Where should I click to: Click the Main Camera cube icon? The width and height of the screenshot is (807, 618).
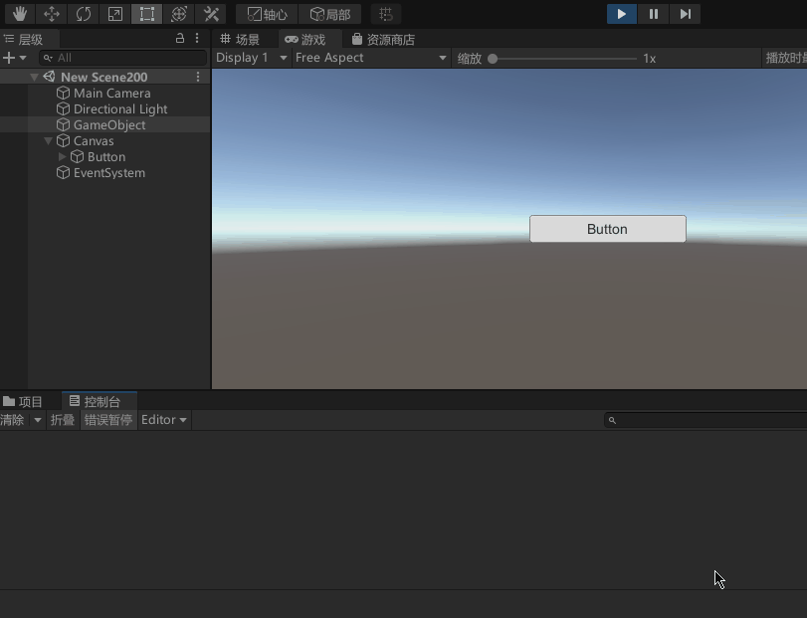point(63,94)
